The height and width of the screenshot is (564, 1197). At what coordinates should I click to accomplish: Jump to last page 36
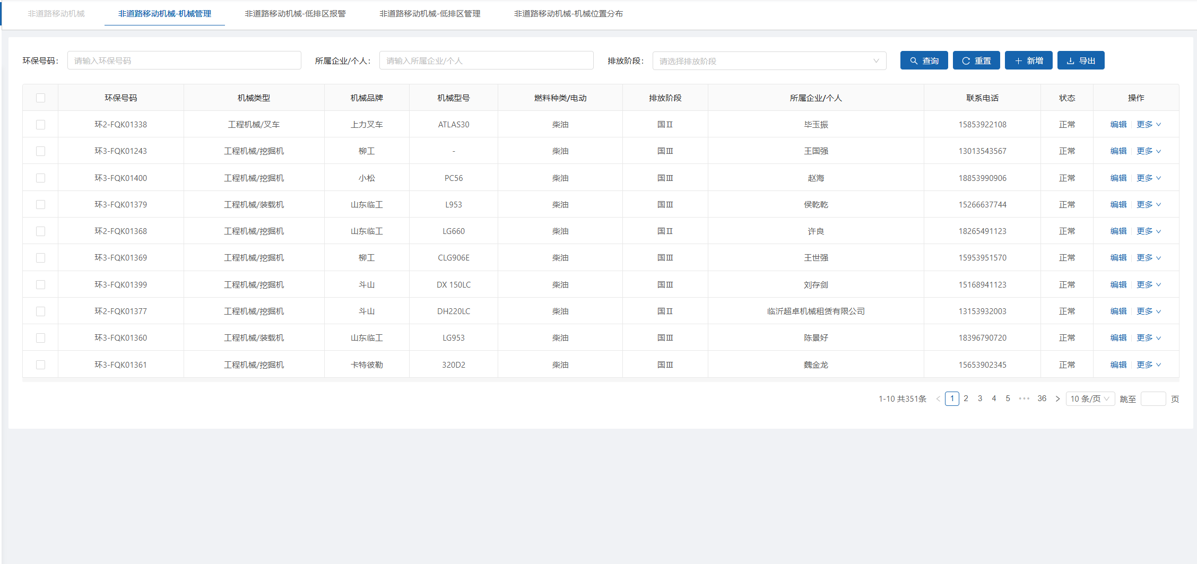(1042, 398)
